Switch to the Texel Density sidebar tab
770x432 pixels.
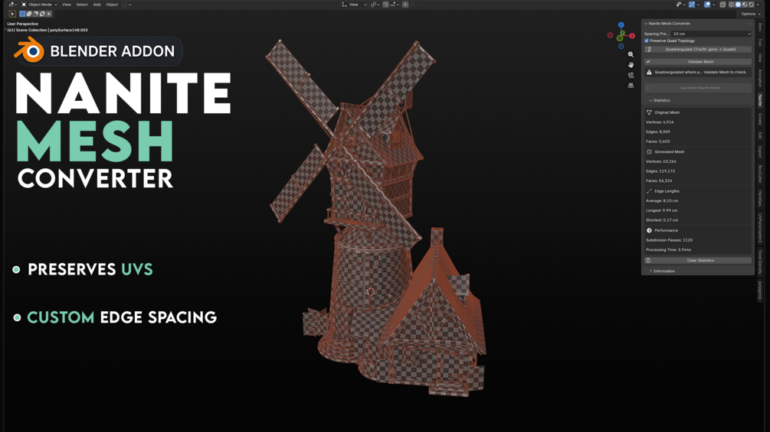tap(760, 262)
